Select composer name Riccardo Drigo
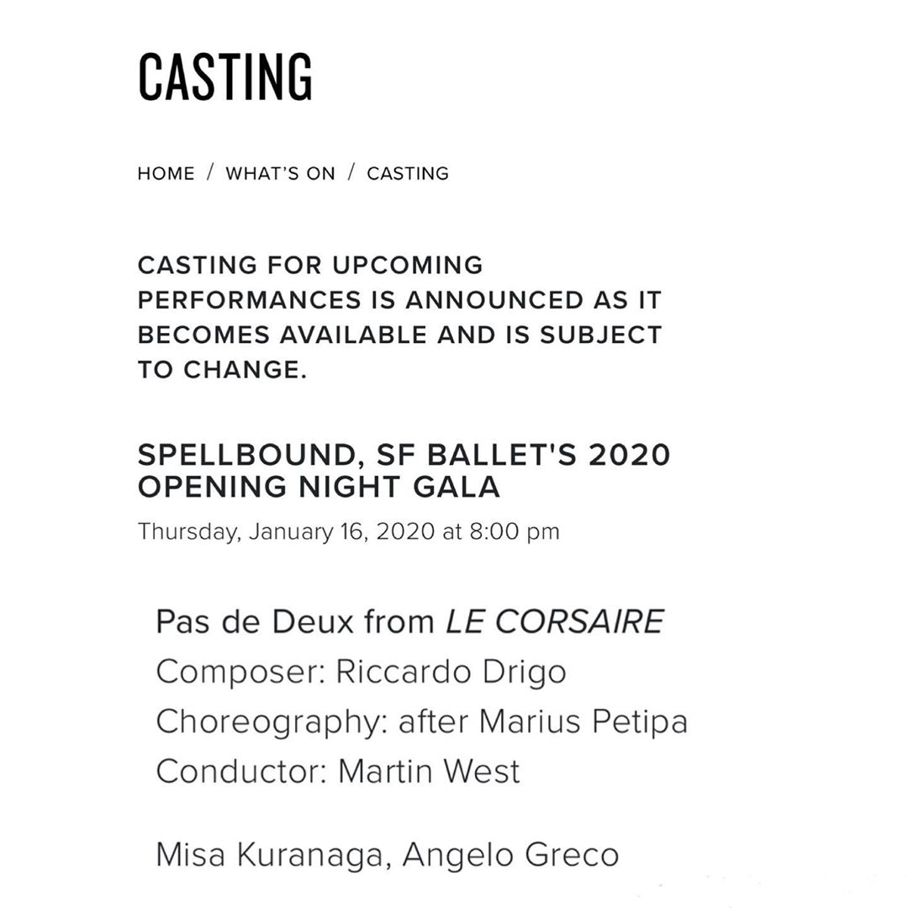 451,672
